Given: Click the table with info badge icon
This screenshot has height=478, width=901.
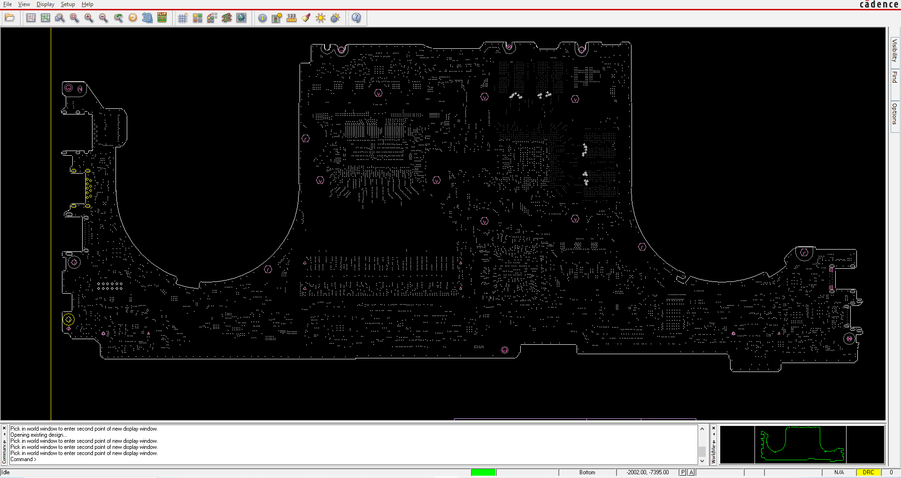Looking at the screenshot, I should [277, 18].
